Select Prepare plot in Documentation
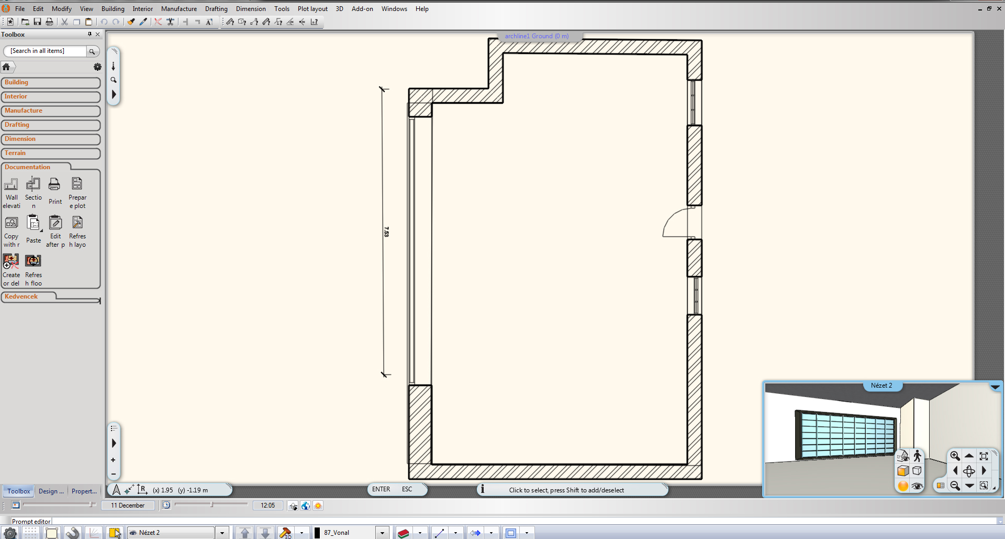The height and width of the screenshot is (539, 1005). click(77, 184)
